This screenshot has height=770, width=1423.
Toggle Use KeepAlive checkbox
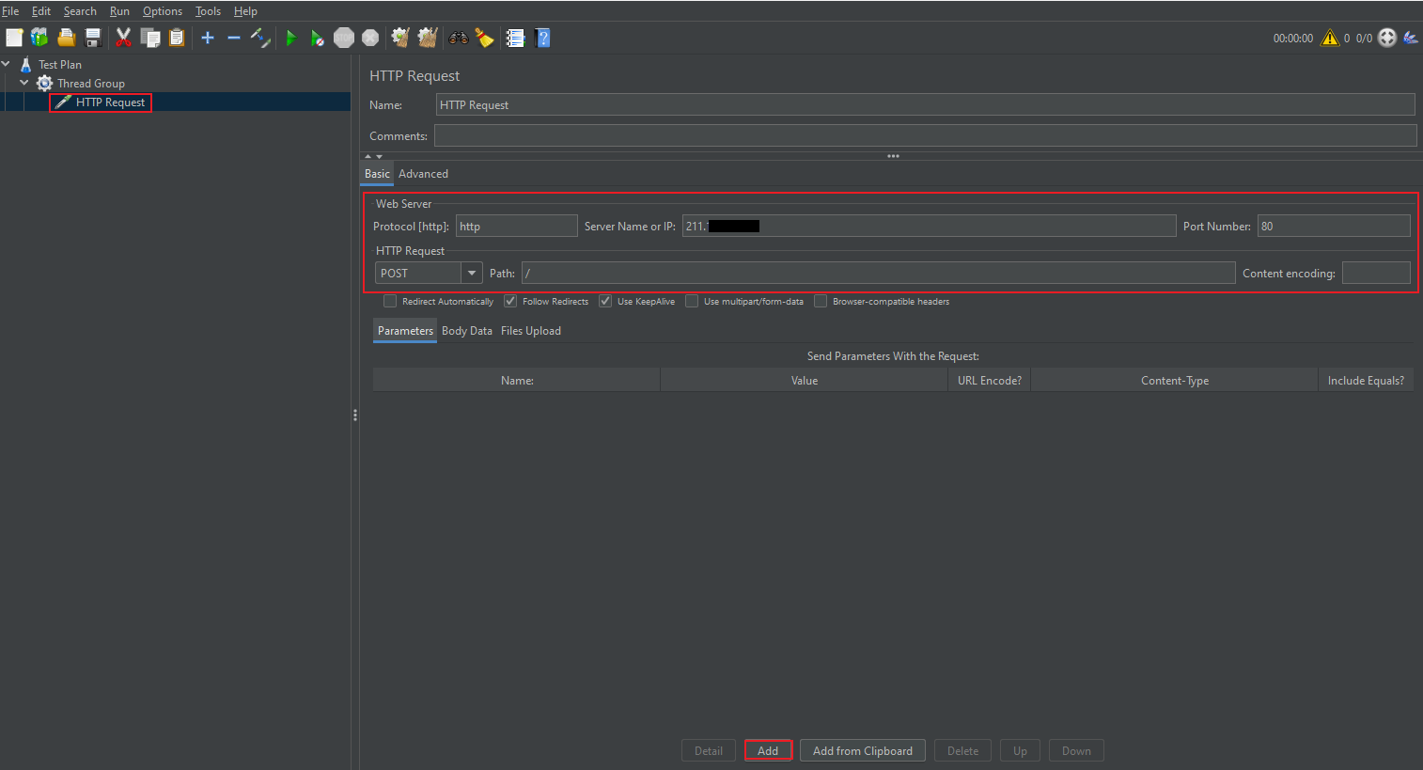coord(605,301)
